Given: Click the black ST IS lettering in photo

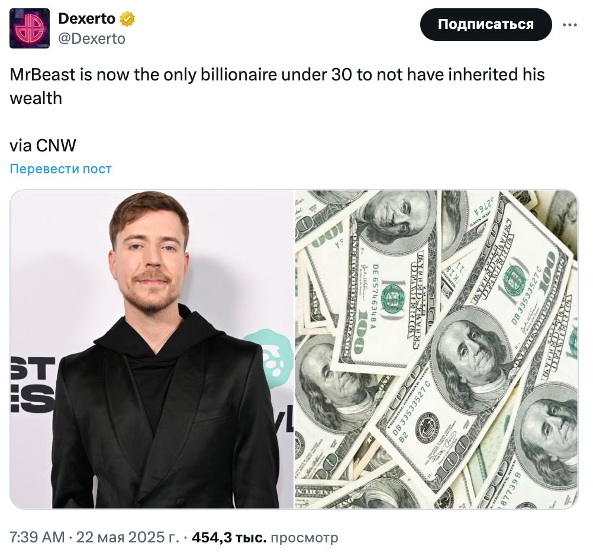Looking at the screenshot, I should coord(33,384).
